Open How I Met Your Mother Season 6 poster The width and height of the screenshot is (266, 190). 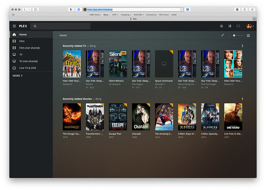72,64
